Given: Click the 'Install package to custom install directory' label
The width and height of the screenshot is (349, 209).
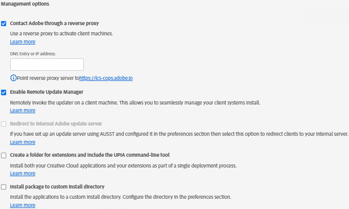Looking at the screenshot, I should pyautogui.click(x=57, y=187).
